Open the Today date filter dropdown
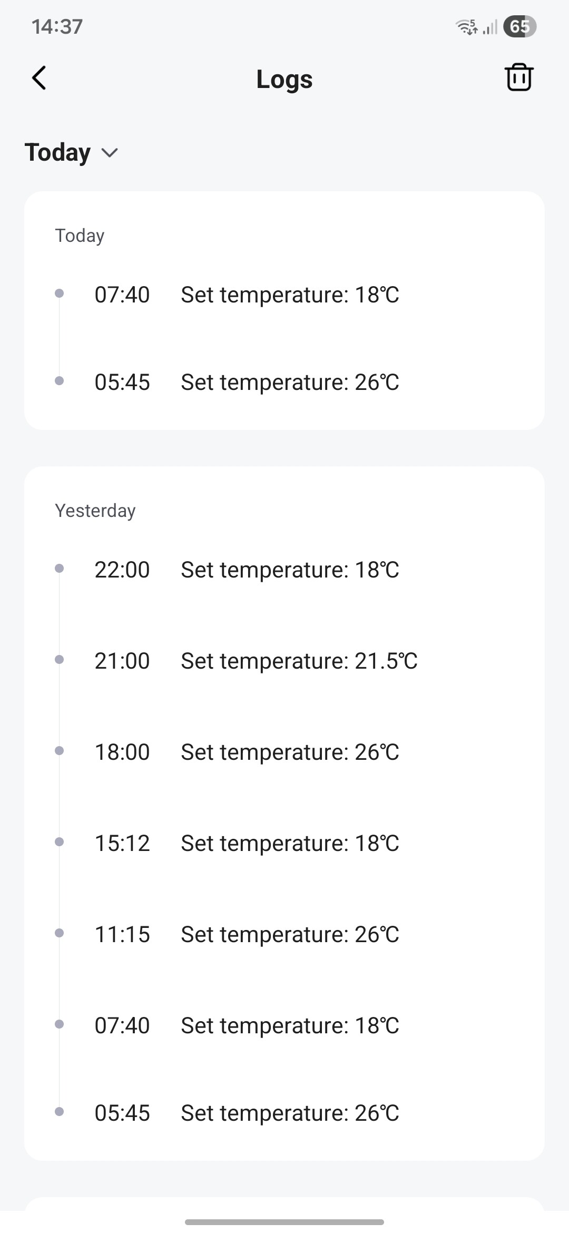Viewport: 569px width, 1233px height. [x=58, y=153]
